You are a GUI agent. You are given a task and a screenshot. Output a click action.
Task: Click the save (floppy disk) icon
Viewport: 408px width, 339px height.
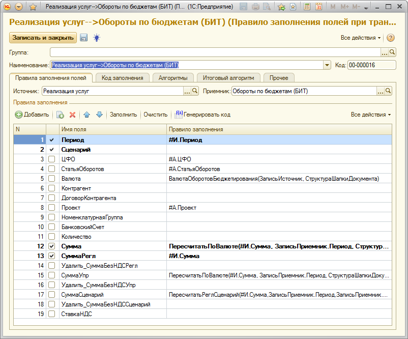84,38
